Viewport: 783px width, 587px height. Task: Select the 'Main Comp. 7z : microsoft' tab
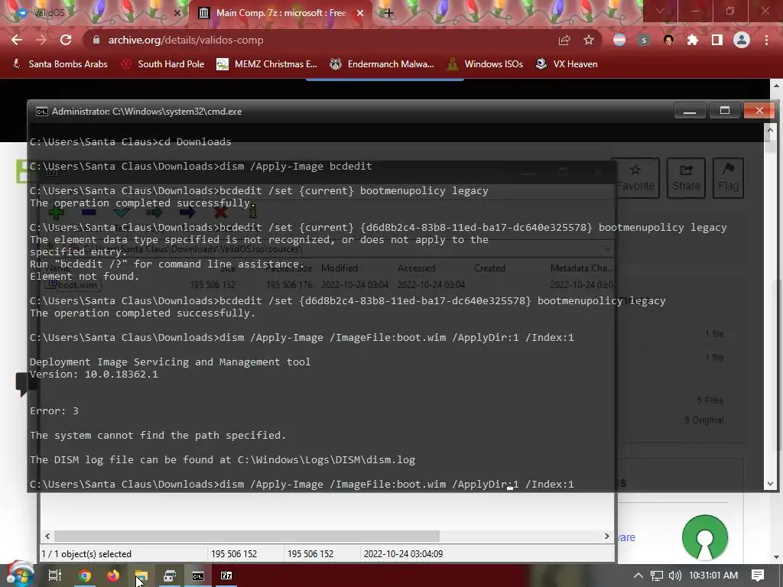(x=281, y=12)
